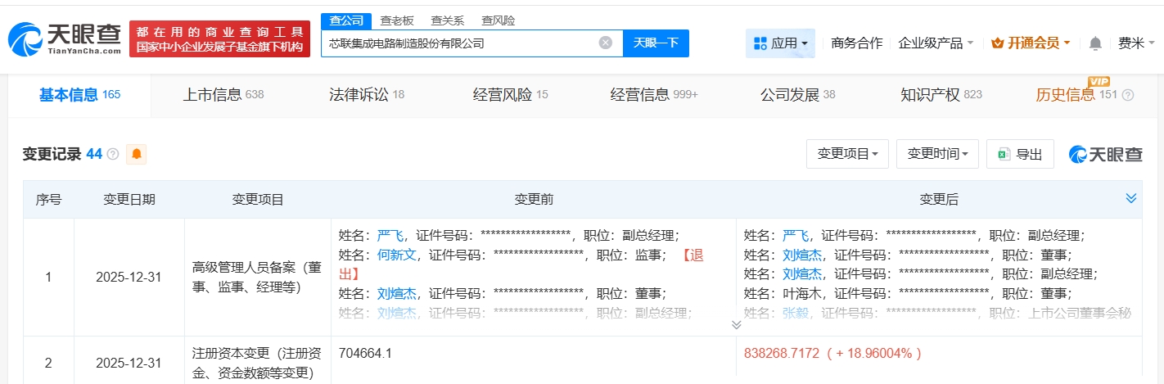Click the 开通会员 membership link
1164x384 pixels.
click(x=1030, y=43)
